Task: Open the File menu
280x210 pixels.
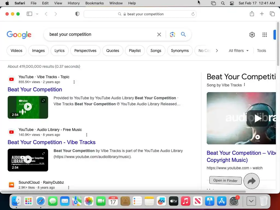Action: point(33,3)
